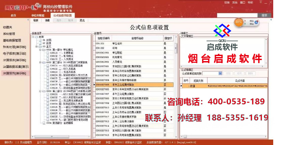This screenshot has width=284, height=145.
Task: Collapse the 0301 第一部分 单位概况 node
Action: click(x=40, y=50)
